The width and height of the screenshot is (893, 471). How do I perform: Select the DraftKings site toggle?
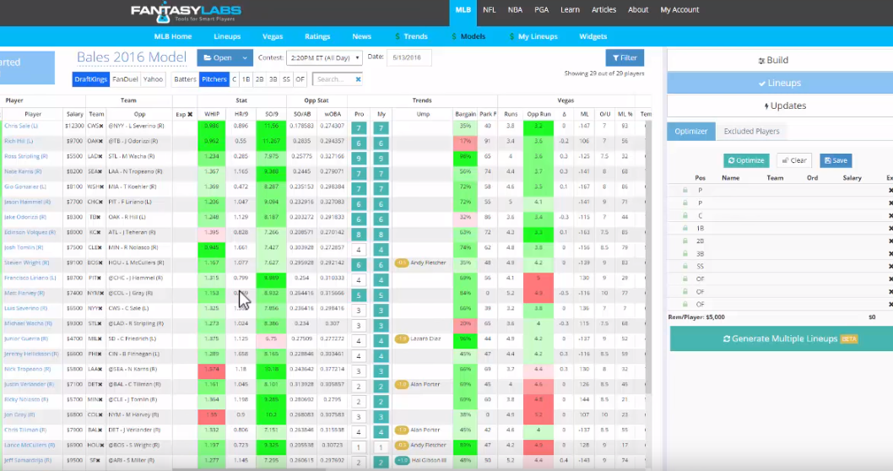pyautogui.click(x=91, y=79)
